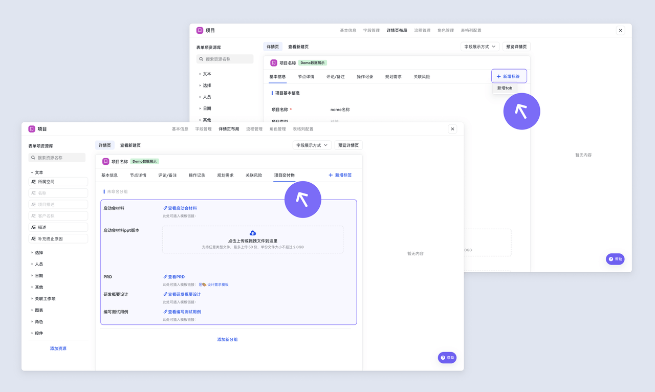Switch to 项目交付物 tab
Image resolution: width=655 pixels, height=392 pixels.
[284, 176]
